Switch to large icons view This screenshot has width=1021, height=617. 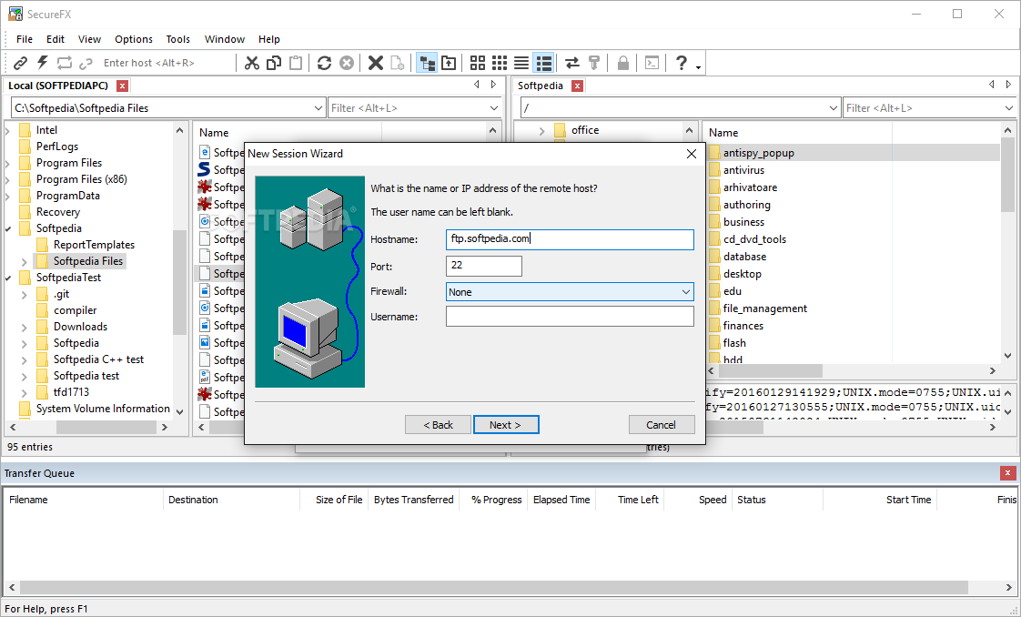(x=478, y=63)
